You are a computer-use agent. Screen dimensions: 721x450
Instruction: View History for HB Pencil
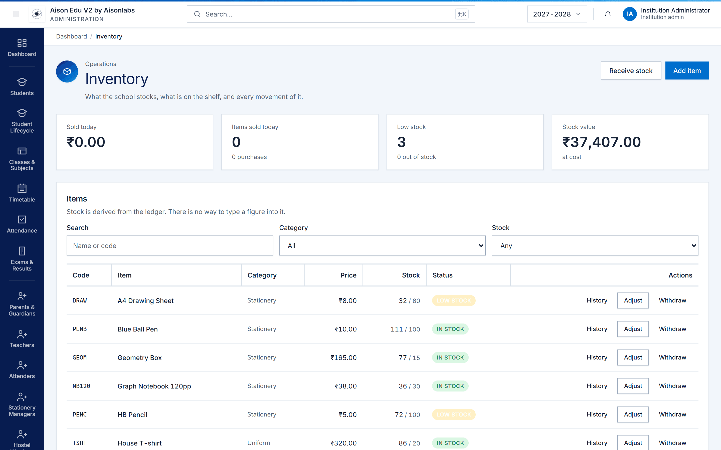[597, 414]
